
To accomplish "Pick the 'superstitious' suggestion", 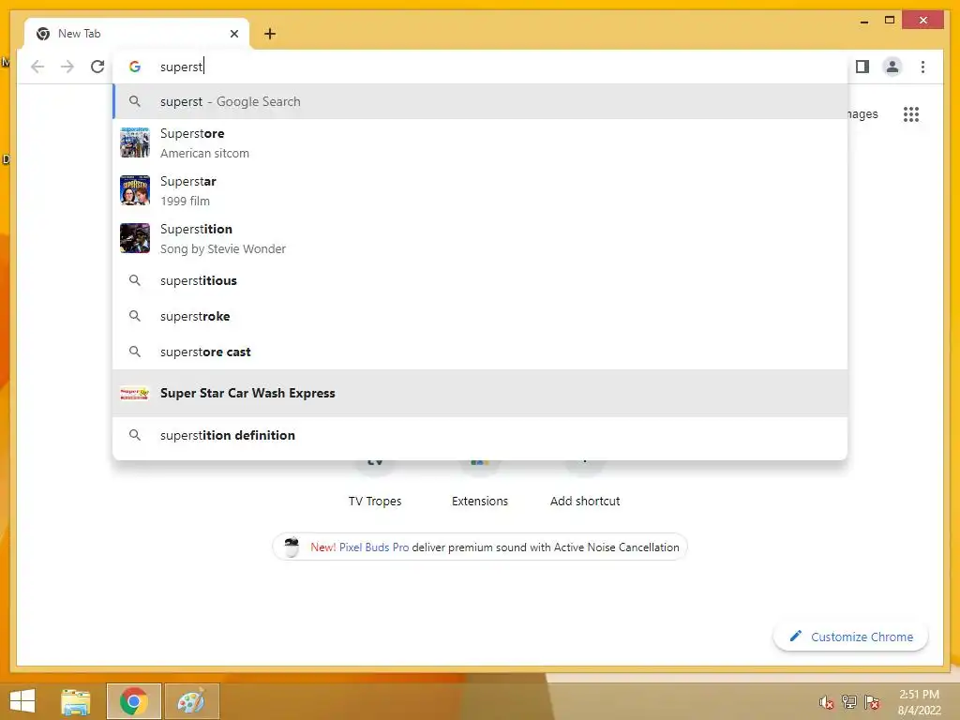I will tap(481, 280).
